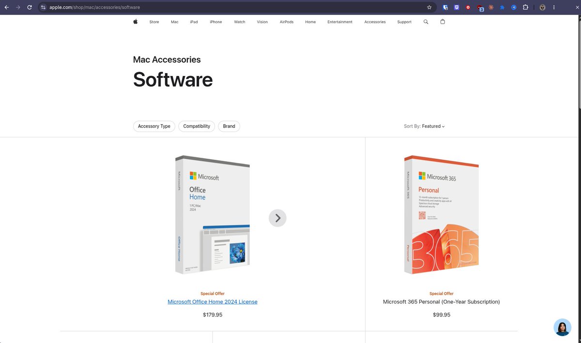Expand the Brand filter
The width and height of the screenshot is (581, 343).
point(229,126)
